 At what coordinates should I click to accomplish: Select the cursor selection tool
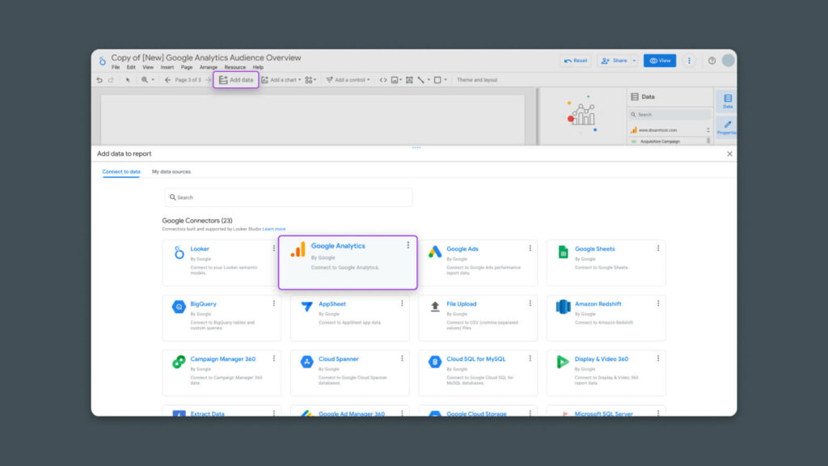point(128,79)
